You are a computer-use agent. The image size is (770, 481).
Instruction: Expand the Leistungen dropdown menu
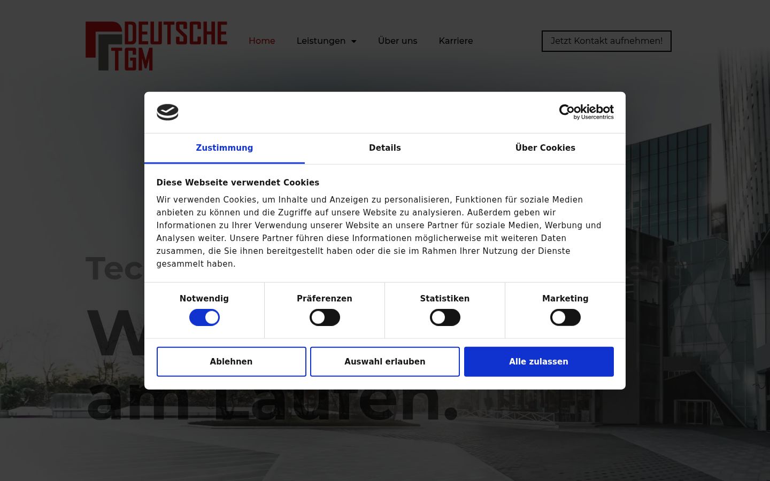327,41
